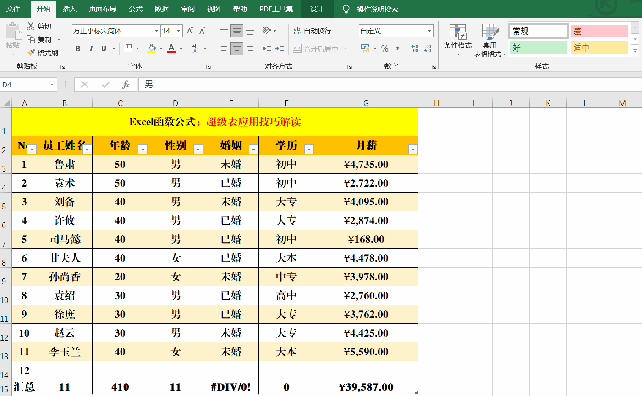Click the Increase Decimal icon
The width and height of the screenshot is (642, 396).
pyautogui.click(x=415, y=48)
